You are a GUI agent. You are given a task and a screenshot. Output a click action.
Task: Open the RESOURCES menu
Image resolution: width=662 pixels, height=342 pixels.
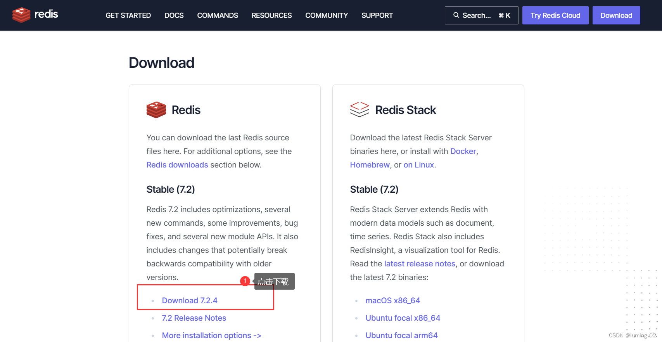[x=271, y=16]
